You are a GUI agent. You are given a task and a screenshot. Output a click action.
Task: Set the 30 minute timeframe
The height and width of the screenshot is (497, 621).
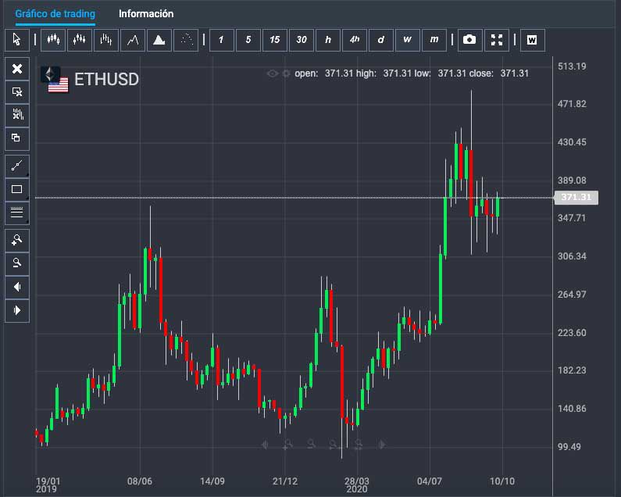[x=302, y=40]
